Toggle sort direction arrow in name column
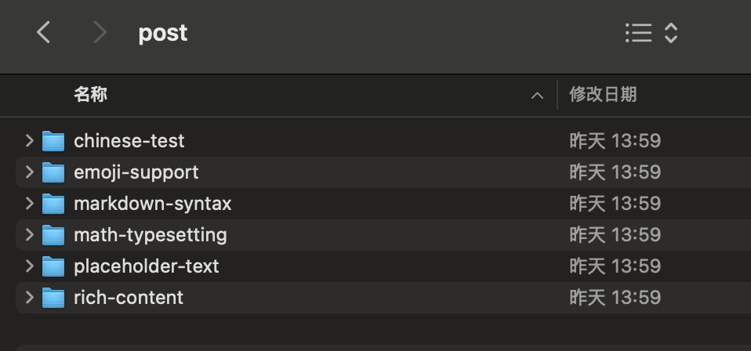 tap(537, 96)
